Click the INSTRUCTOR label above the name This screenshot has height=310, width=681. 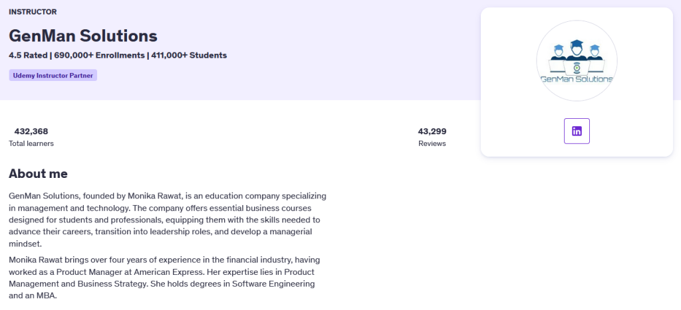point(33,12)
